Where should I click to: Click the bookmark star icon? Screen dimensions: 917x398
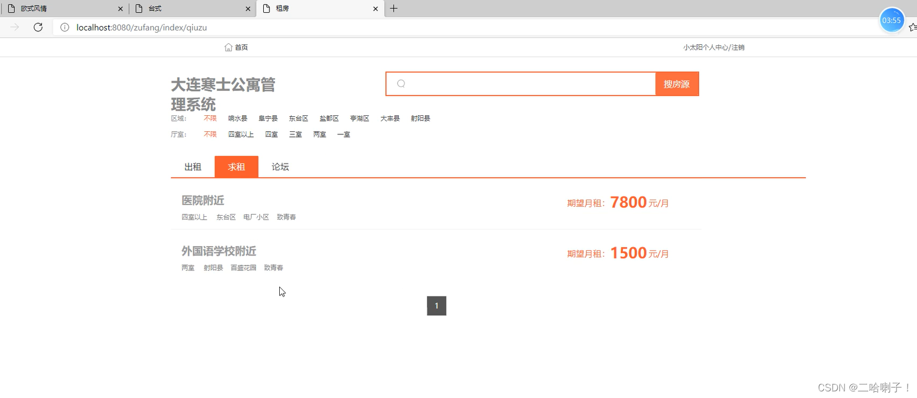tap(913, 27)
